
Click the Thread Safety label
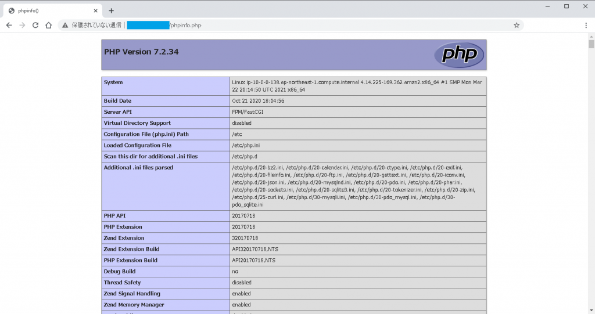[122, 283]
